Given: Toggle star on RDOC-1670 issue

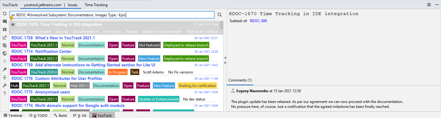Looking at the screenshot, I should [13, 25].
